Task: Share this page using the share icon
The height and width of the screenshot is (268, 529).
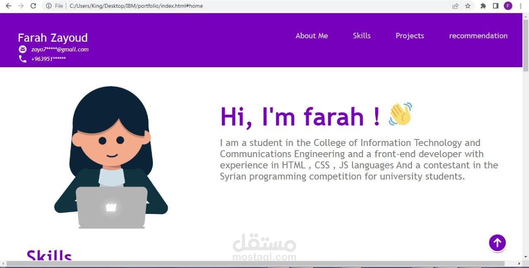Action: (x=455, y=6)
